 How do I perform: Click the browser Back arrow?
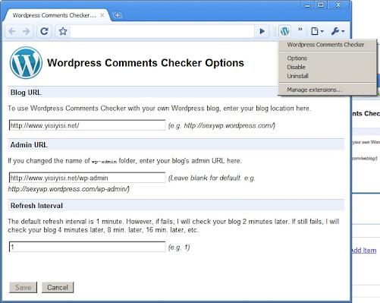[x=12, y=31]
